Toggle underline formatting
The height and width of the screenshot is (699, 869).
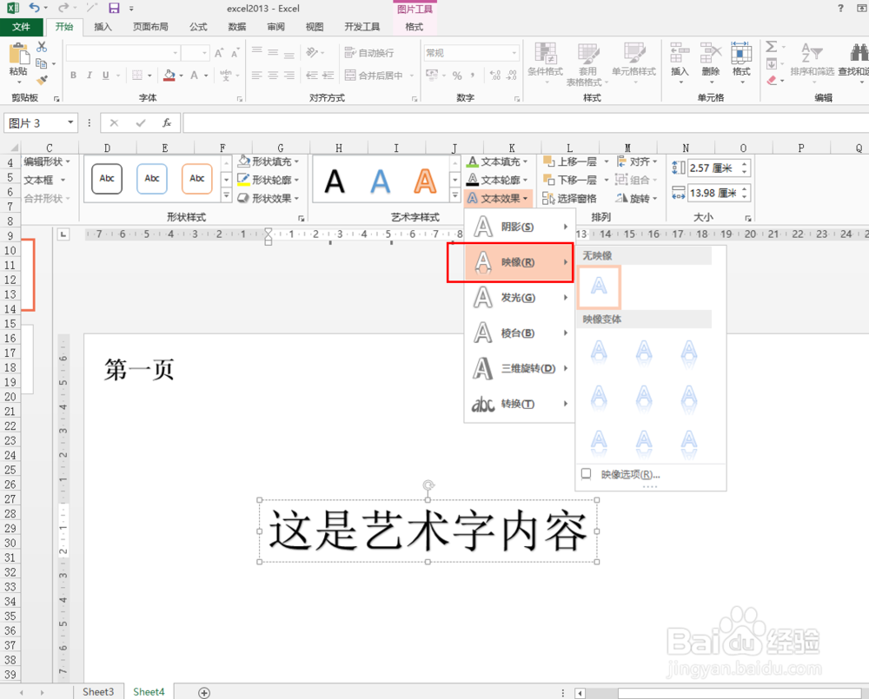click(x=108, y=75)
